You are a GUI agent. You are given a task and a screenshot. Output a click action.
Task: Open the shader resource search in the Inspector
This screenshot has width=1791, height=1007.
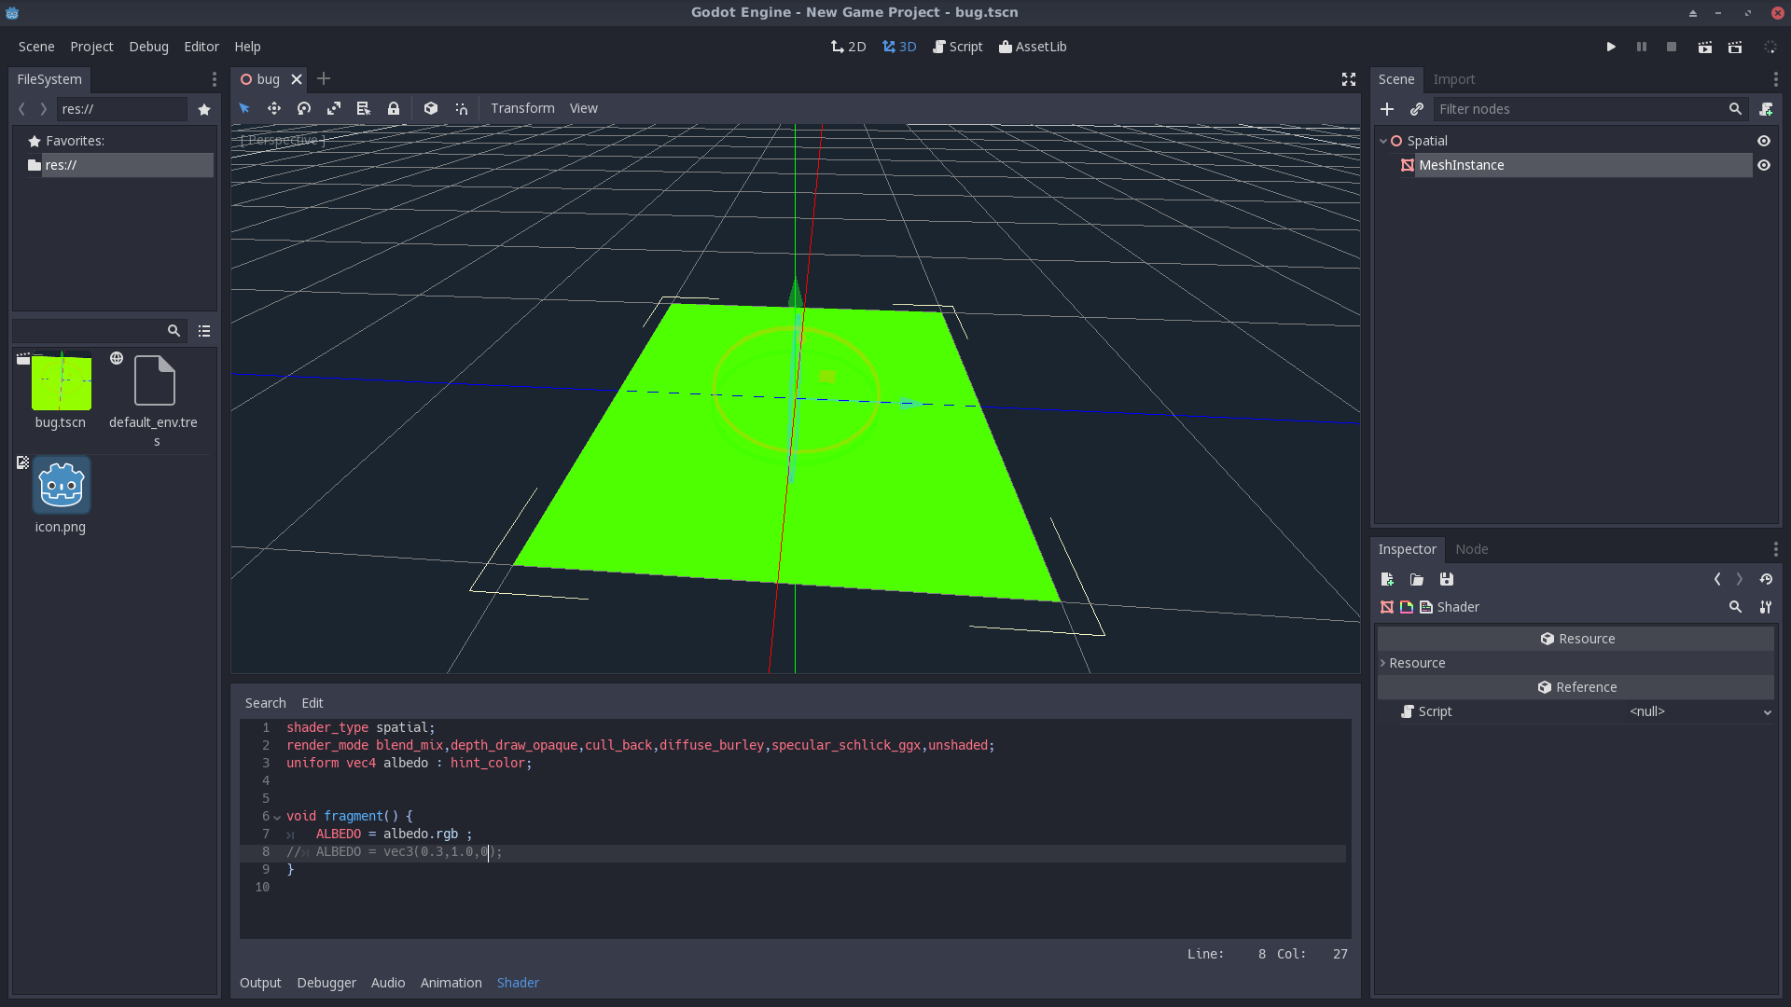point(1736,607)
